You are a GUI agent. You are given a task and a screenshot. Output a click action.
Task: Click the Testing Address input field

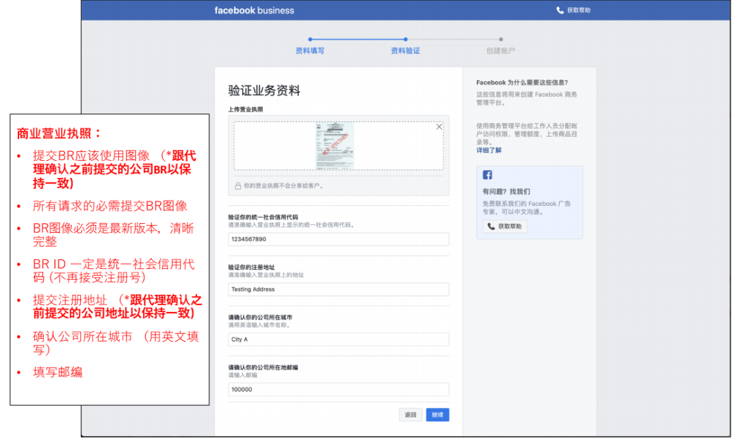pyautogui.click(x=339, y=289)
